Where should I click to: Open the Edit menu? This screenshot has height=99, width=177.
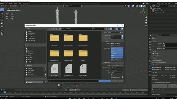pos(6,4)
